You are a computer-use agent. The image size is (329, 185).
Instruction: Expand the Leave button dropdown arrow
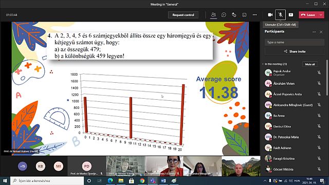click(321, 15)
